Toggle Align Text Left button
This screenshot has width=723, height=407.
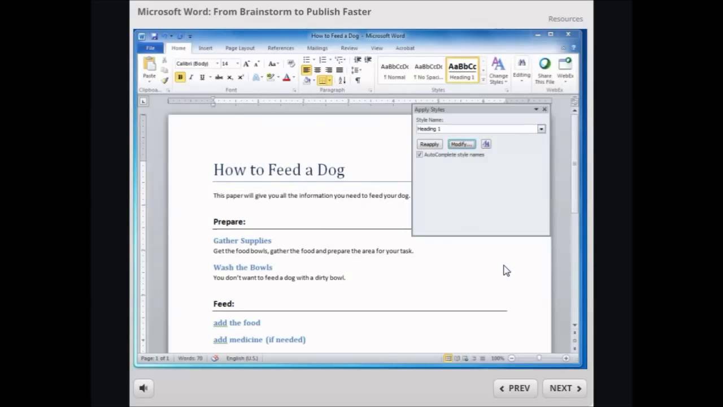coord(307,70)
